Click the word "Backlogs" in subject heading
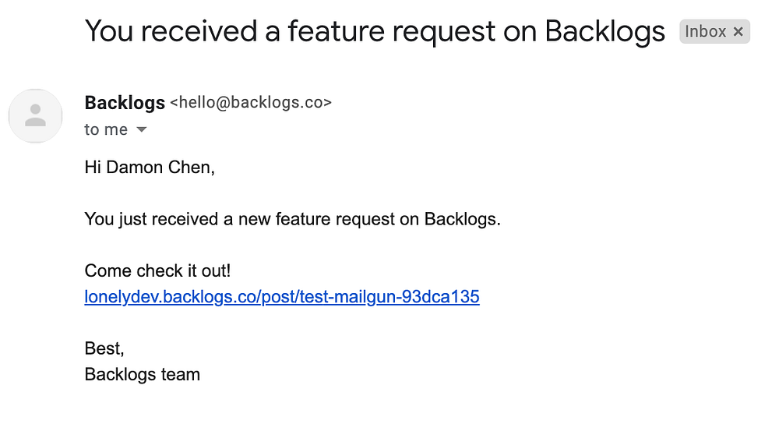 tap(605, 32)
